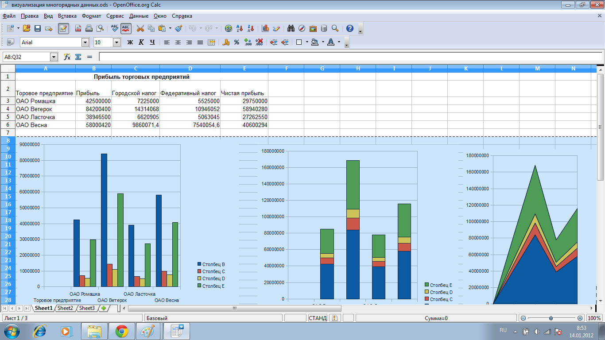Add a decimal place

(x=248, y=42)
